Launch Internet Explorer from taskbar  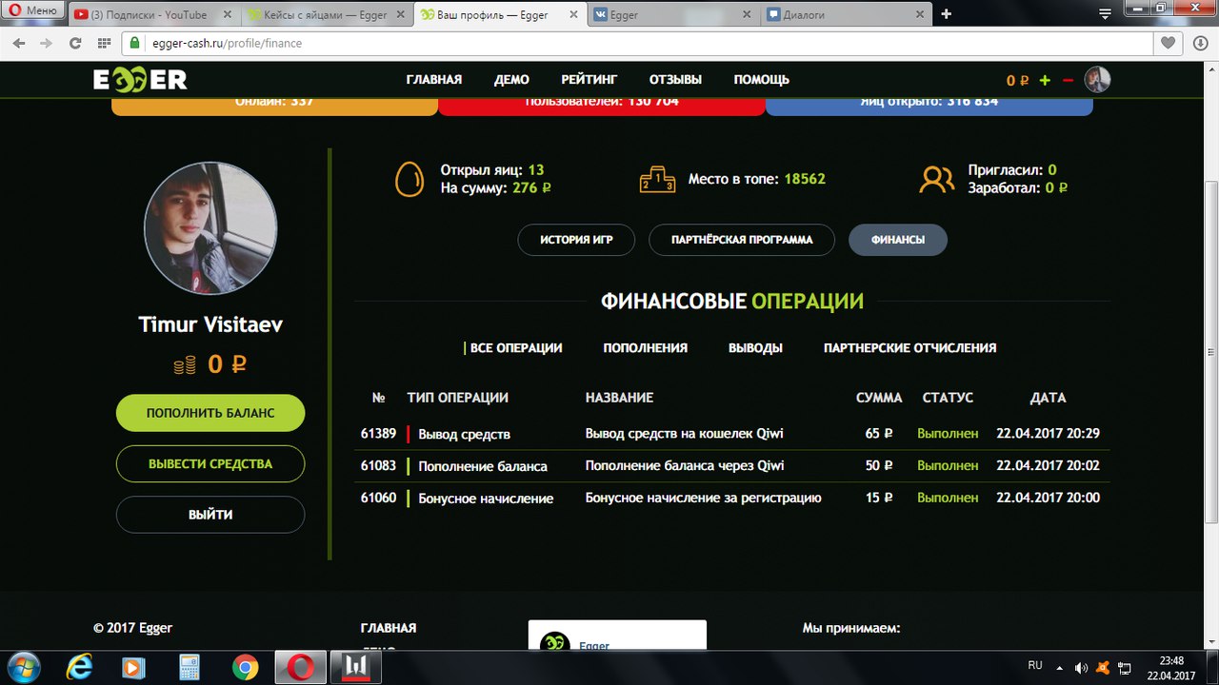pyautogui.click(x=80, y=668)
